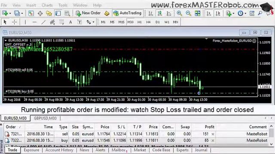Select the Cursor arrow tool
Viewport: 275px width, 154px height.
click(x=5, y=22)
